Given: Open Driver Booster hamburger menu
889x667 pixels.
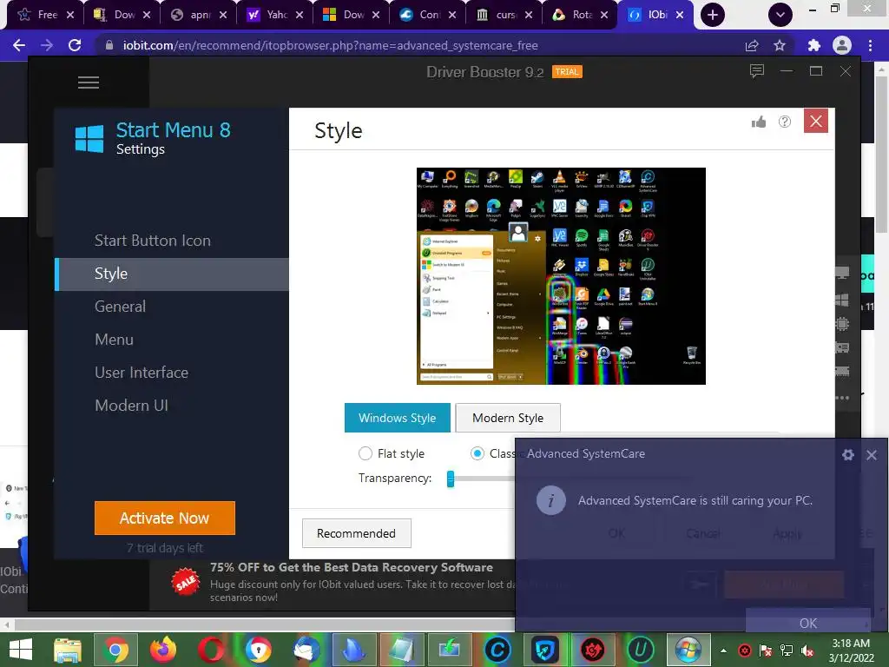Looking at the screenshot, I should point(89,83).
